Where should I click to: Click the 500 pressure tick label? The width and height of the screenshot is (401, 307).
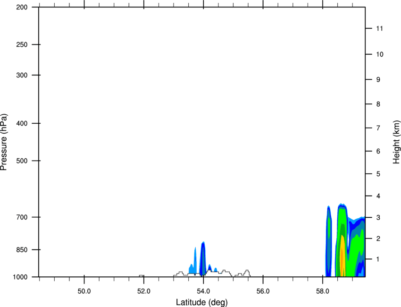(22, 161)
